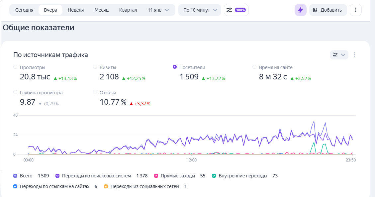The height and width of the screenshot is (197, 375).
Task: Click the lightning bolt quick-action icon
Action: pos(300,10)
